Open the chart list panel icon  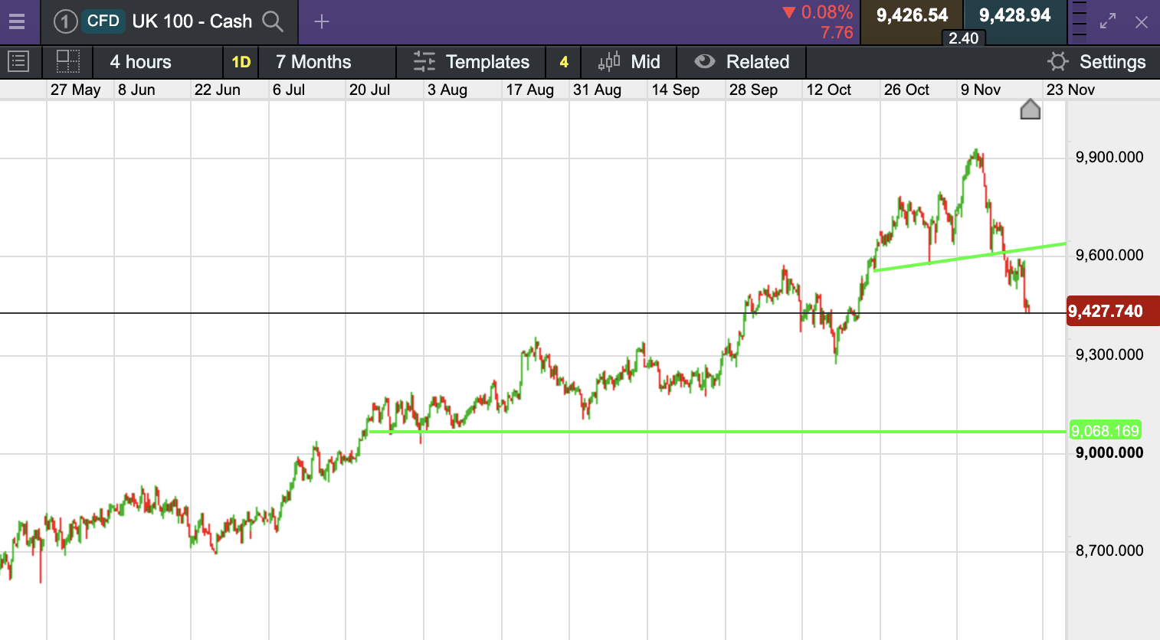18,62
